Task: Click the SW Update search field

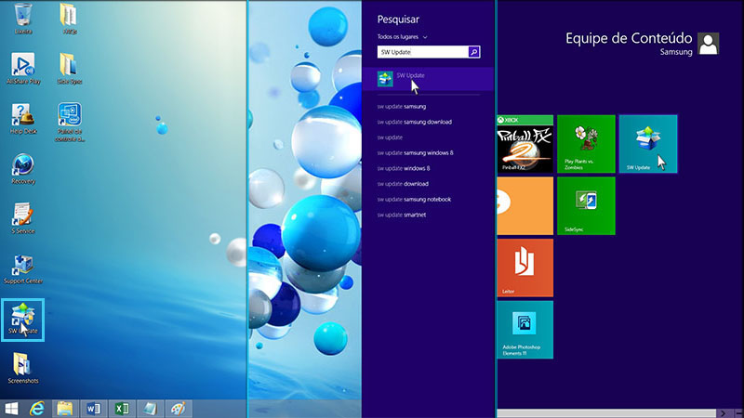Action: (x=422, y=52)
